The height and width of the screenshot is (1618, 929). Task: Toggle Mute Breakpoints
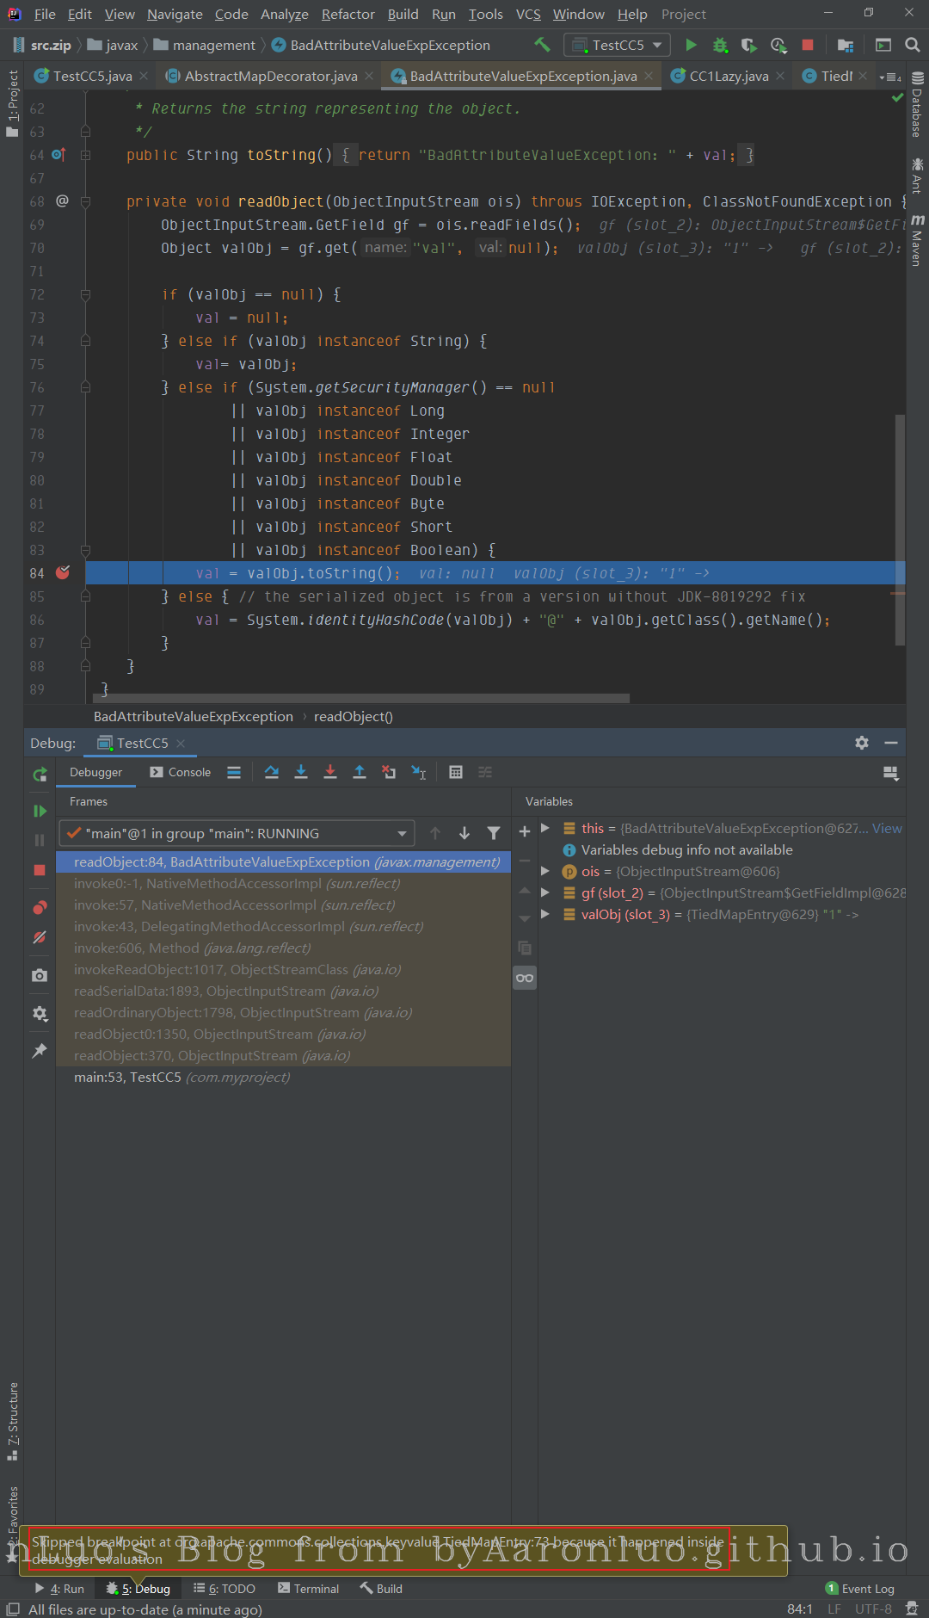coord(40,937)
